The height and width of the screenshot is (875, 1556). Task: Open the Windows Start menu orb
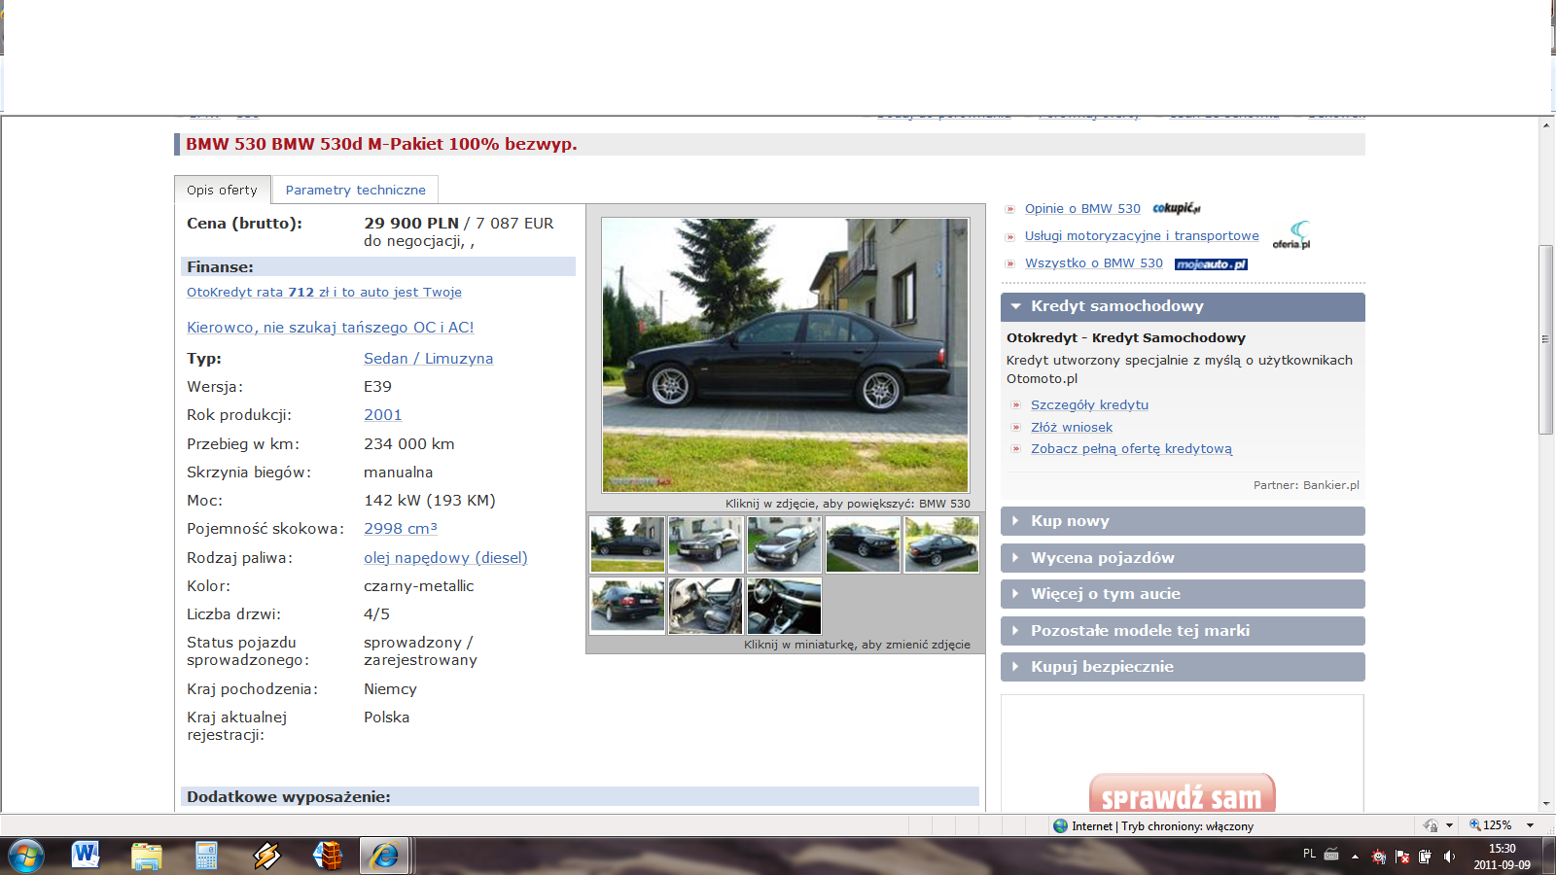click(x=25, y=857)
